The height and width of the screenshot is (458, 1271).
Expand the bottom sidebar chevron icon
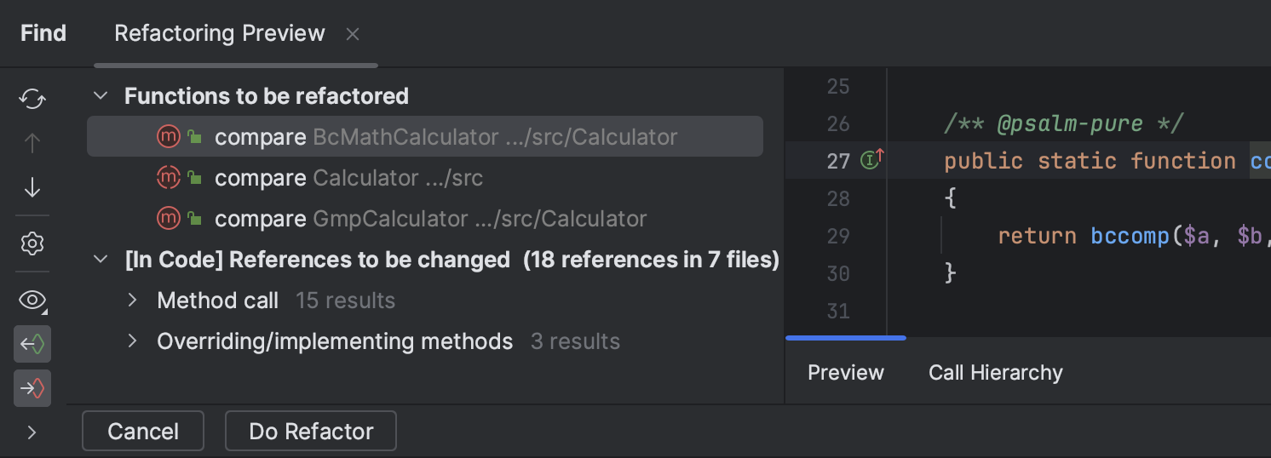coord(32,432)
